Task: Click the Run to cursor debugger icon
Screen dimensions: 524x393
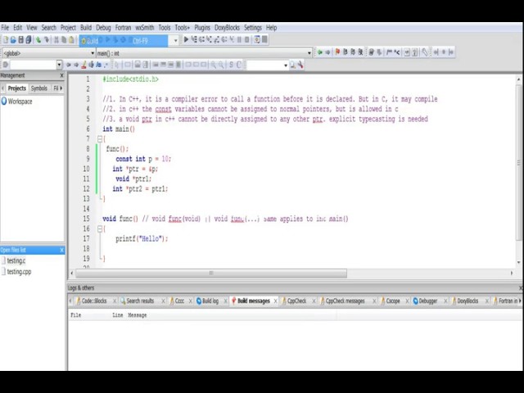Action: click(194, 40)
